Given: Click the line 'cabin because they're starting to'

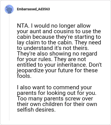Looking at the screenshot, I should [59, 37].
